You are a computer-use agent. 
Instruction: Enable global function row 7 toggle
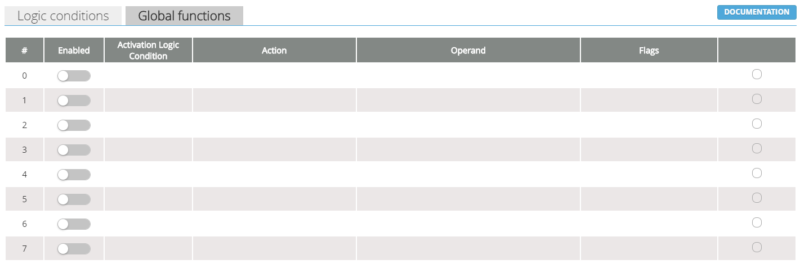pyautogui.click(x=74, y=249)
